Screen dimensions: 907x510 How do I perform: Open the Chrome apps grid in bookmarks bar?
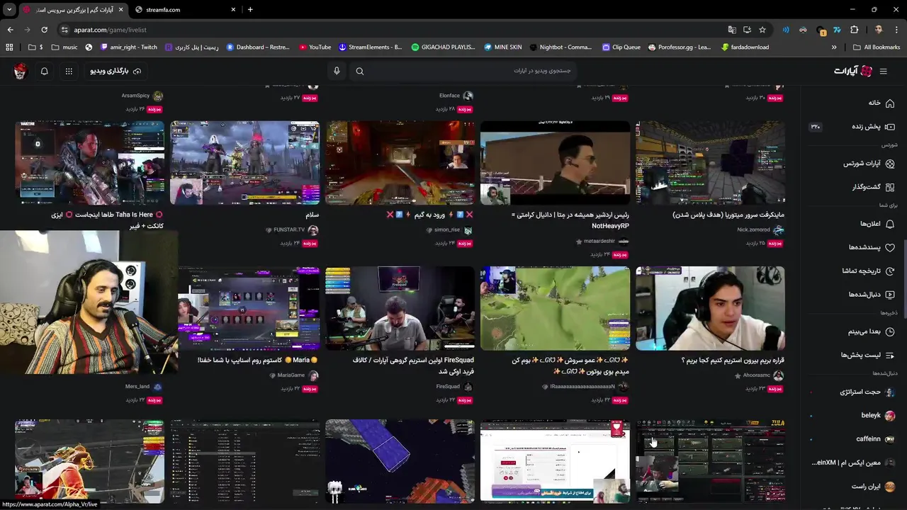point(9,47)
